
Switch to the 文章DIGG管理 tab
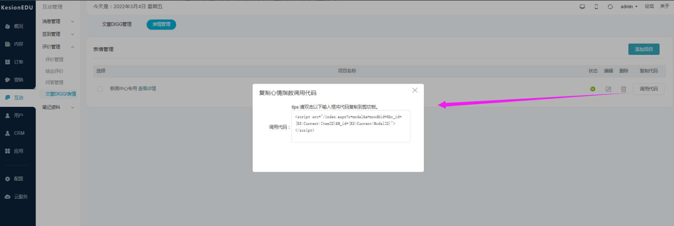[117, 24]
